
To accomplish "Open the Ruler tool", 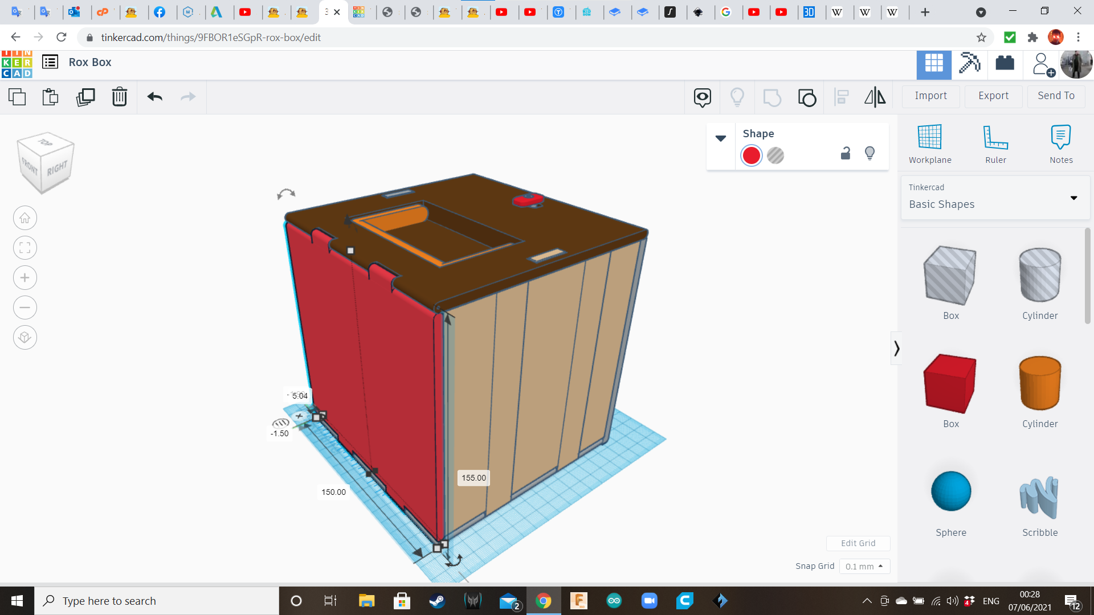I will (995, 144).
